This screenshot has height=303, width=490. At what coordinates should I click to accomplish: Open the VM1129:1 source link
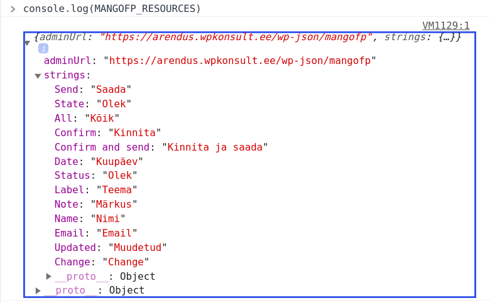pyautogui.click(x=445, y=26)
